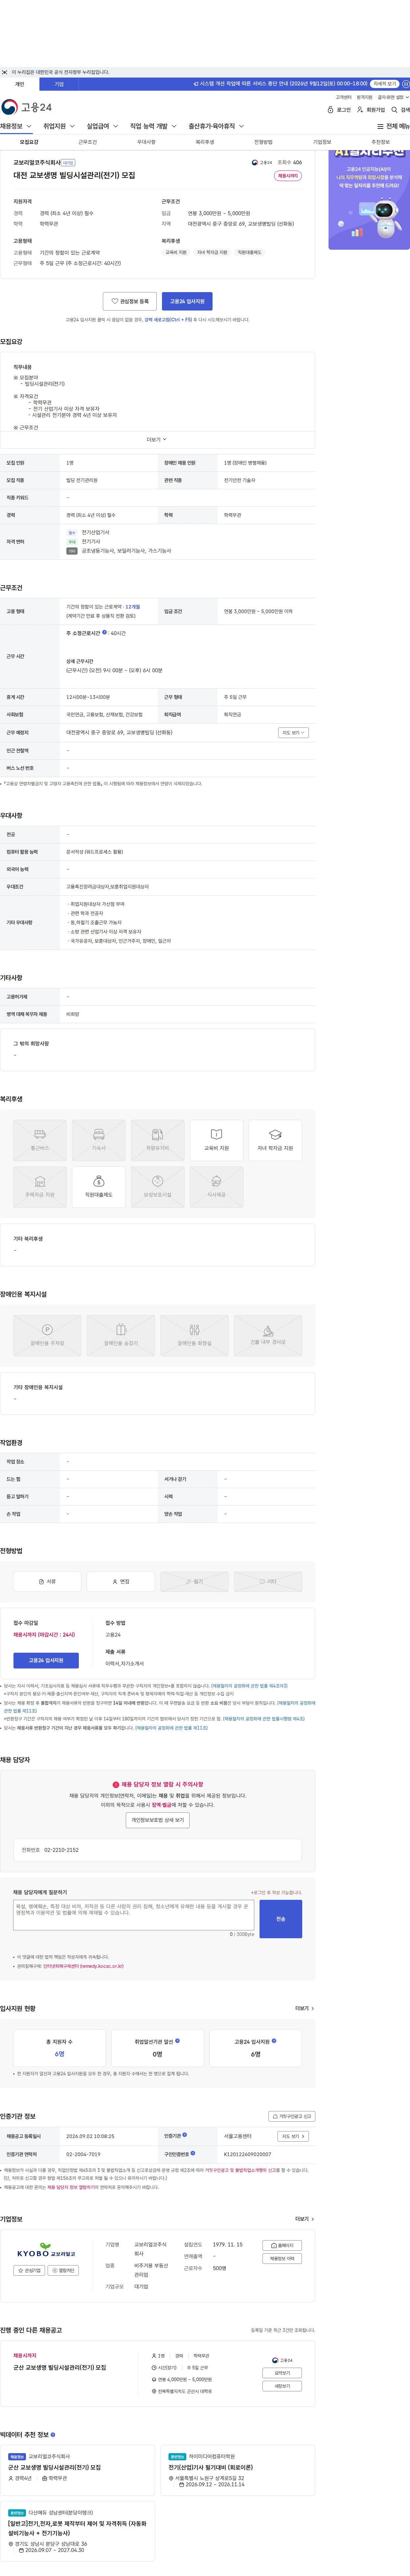The image size is (410, 2576).
Task: Click the info icon beside 취업알선기관 알선
Action: [177, 2041]
